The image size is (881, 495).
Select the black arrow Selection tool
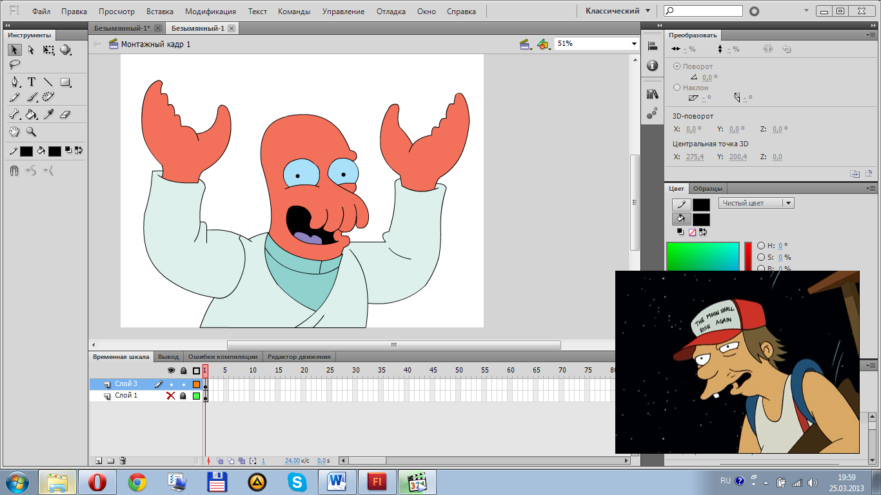pos(14,50)
